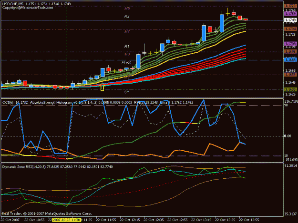Click the 216.7188 indicator scale value

(291, 102)
